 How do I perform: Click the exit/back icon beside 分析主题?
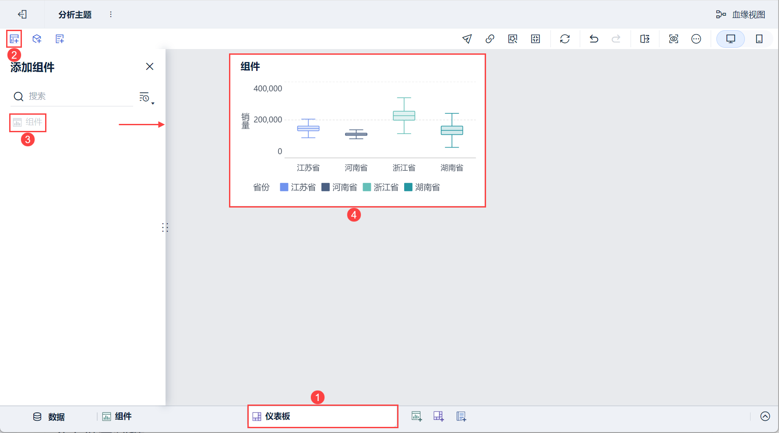click(x=22, y=14)
